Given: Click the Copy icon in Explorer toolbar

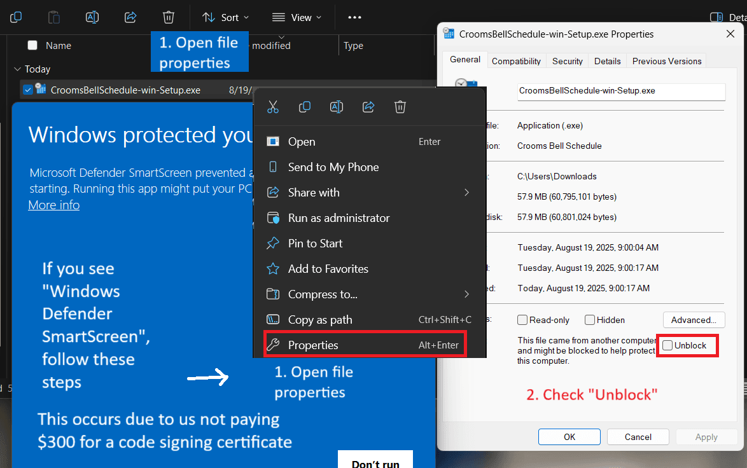Looking at the screenshot, I should point(16,18).
